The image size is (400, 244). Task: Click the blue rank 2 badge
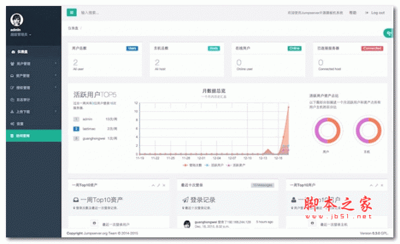pos(76,129)
